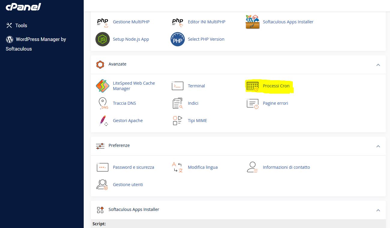Click the Preferenze sliders section icon
390x228 pixels.
click(100, 146)
